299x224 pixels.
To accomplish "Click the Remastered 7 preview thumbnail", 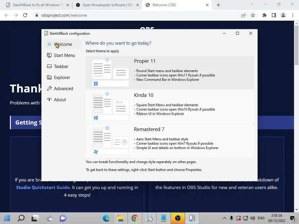I will click(x=110, y=141).
